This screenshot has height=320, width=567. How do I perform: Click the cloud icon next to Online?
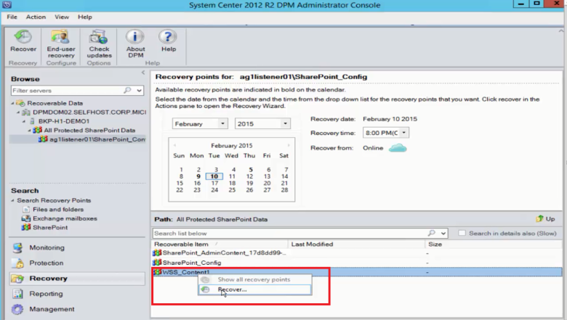click(398, 148)
